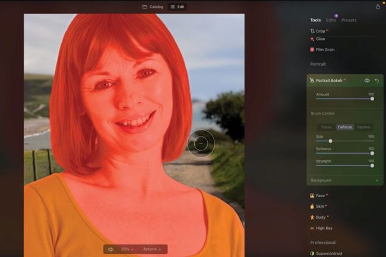Open the 25% zoom dropdown
This screenshot has width=386, height=257.
[127, 249]
